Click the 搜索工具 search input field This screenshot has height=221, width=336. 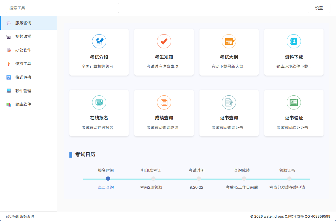(x=62, y=8)
